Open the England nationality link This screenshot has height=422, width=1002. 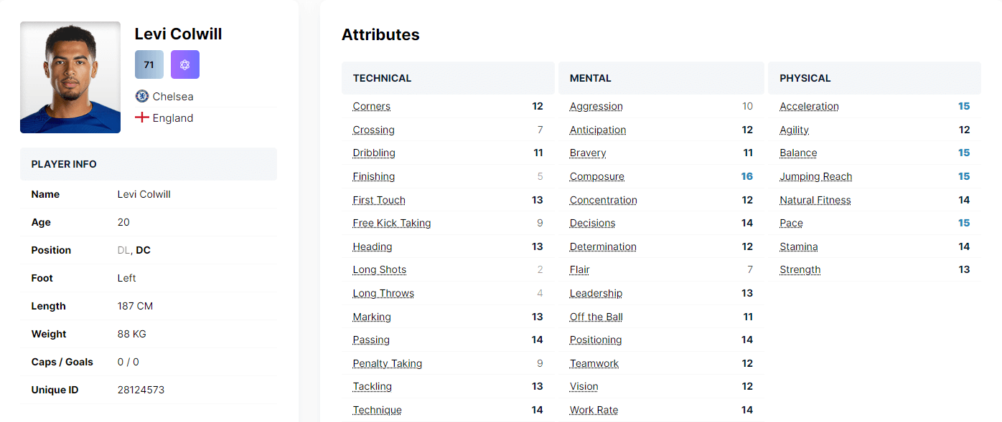click(173, 118)
